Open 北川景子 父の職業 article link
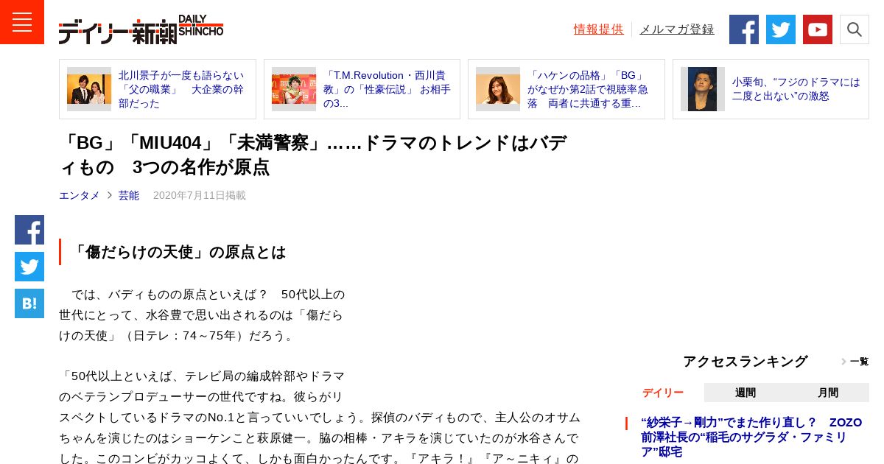Image resolution: width=884 pixels, height=464 pixels. pos(183,89)
